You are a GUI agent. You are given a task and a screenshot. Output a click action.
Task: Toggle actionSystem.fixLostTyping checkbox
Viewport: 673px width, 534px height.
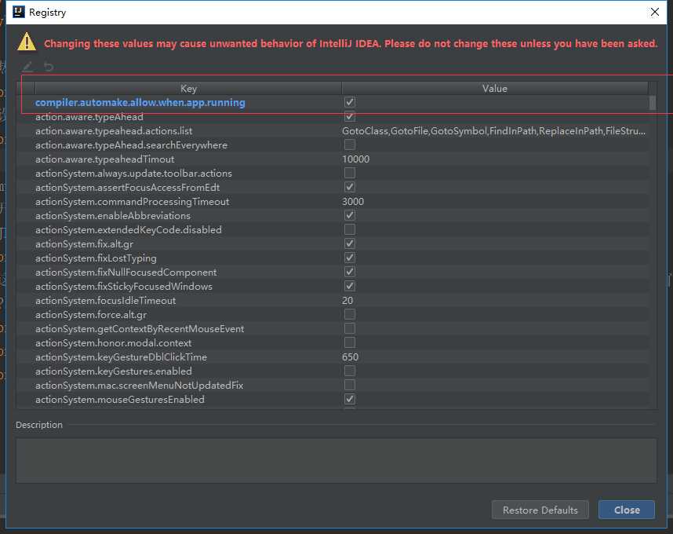pos(349,258)
